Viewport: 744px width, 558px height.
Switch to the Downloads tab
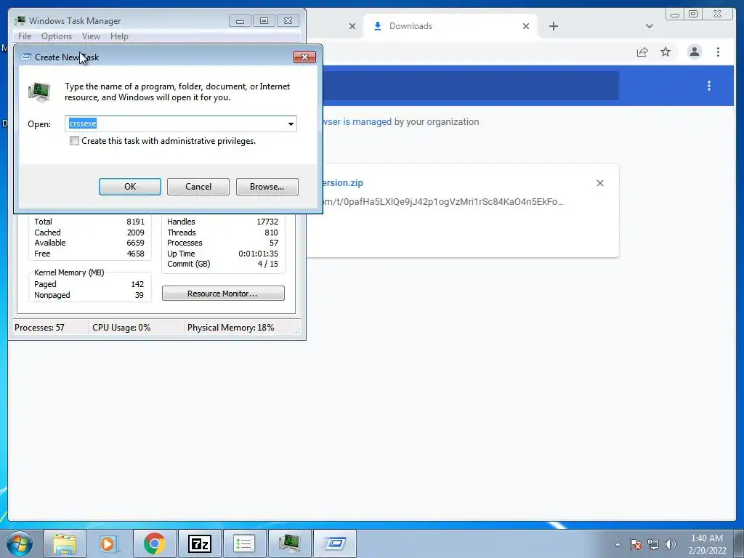coord(450,26)
